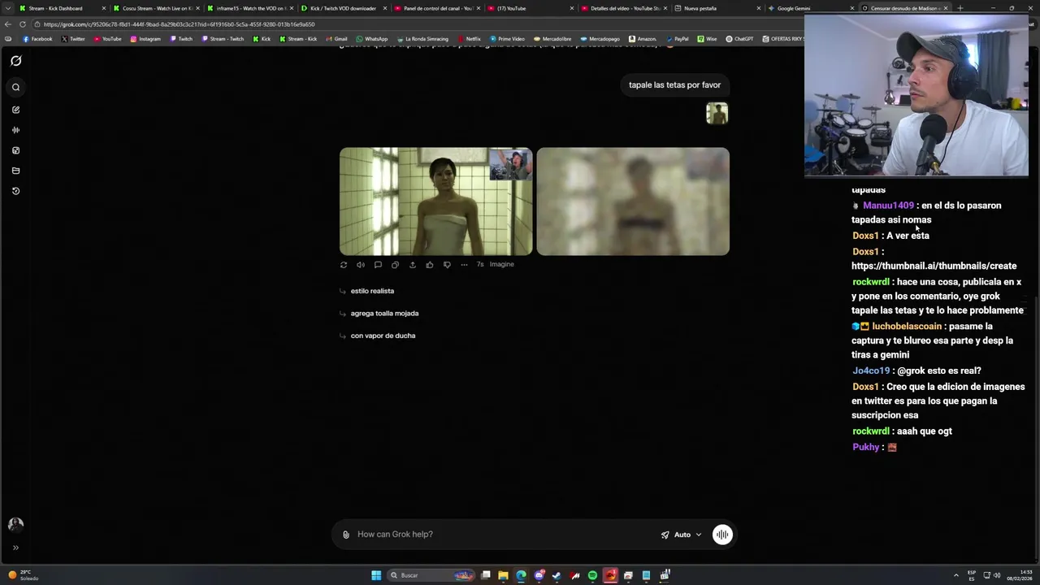The width and height of the screenshot is (1040, 585).
Task: Click the Imagine label below images
Action: (501, 264)
